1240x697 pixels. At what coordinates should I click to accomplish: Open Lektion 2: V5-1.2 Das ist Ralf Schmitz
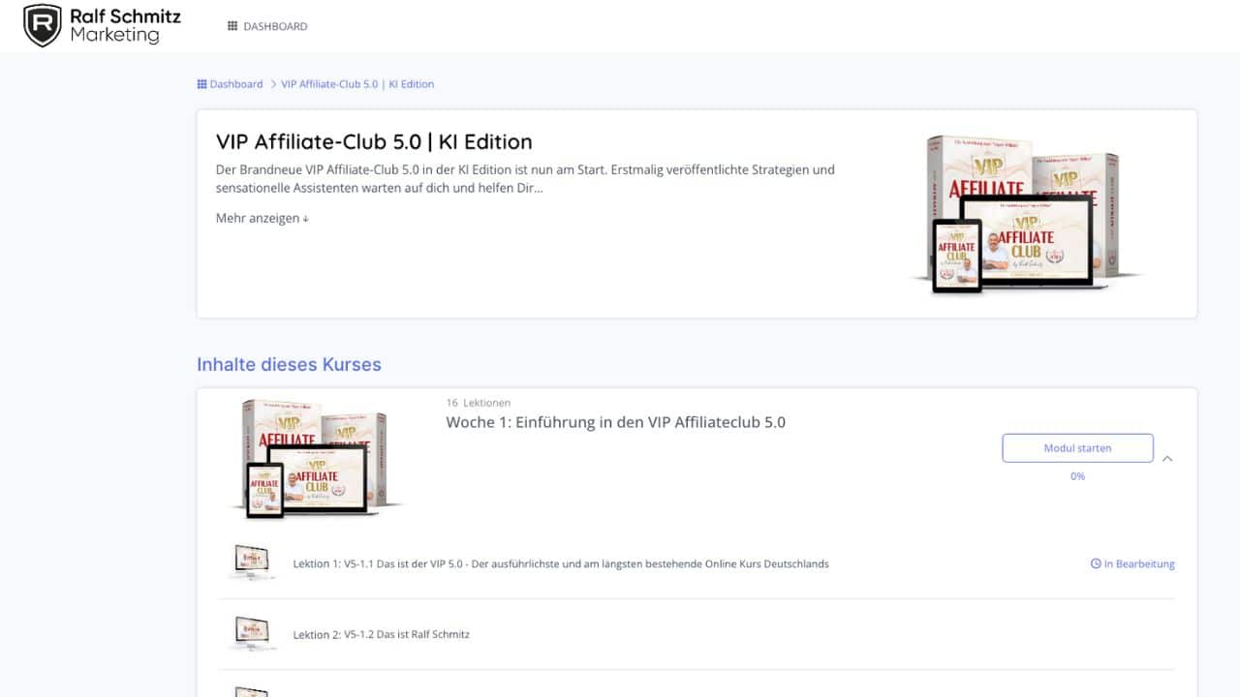tap(381, 634)
